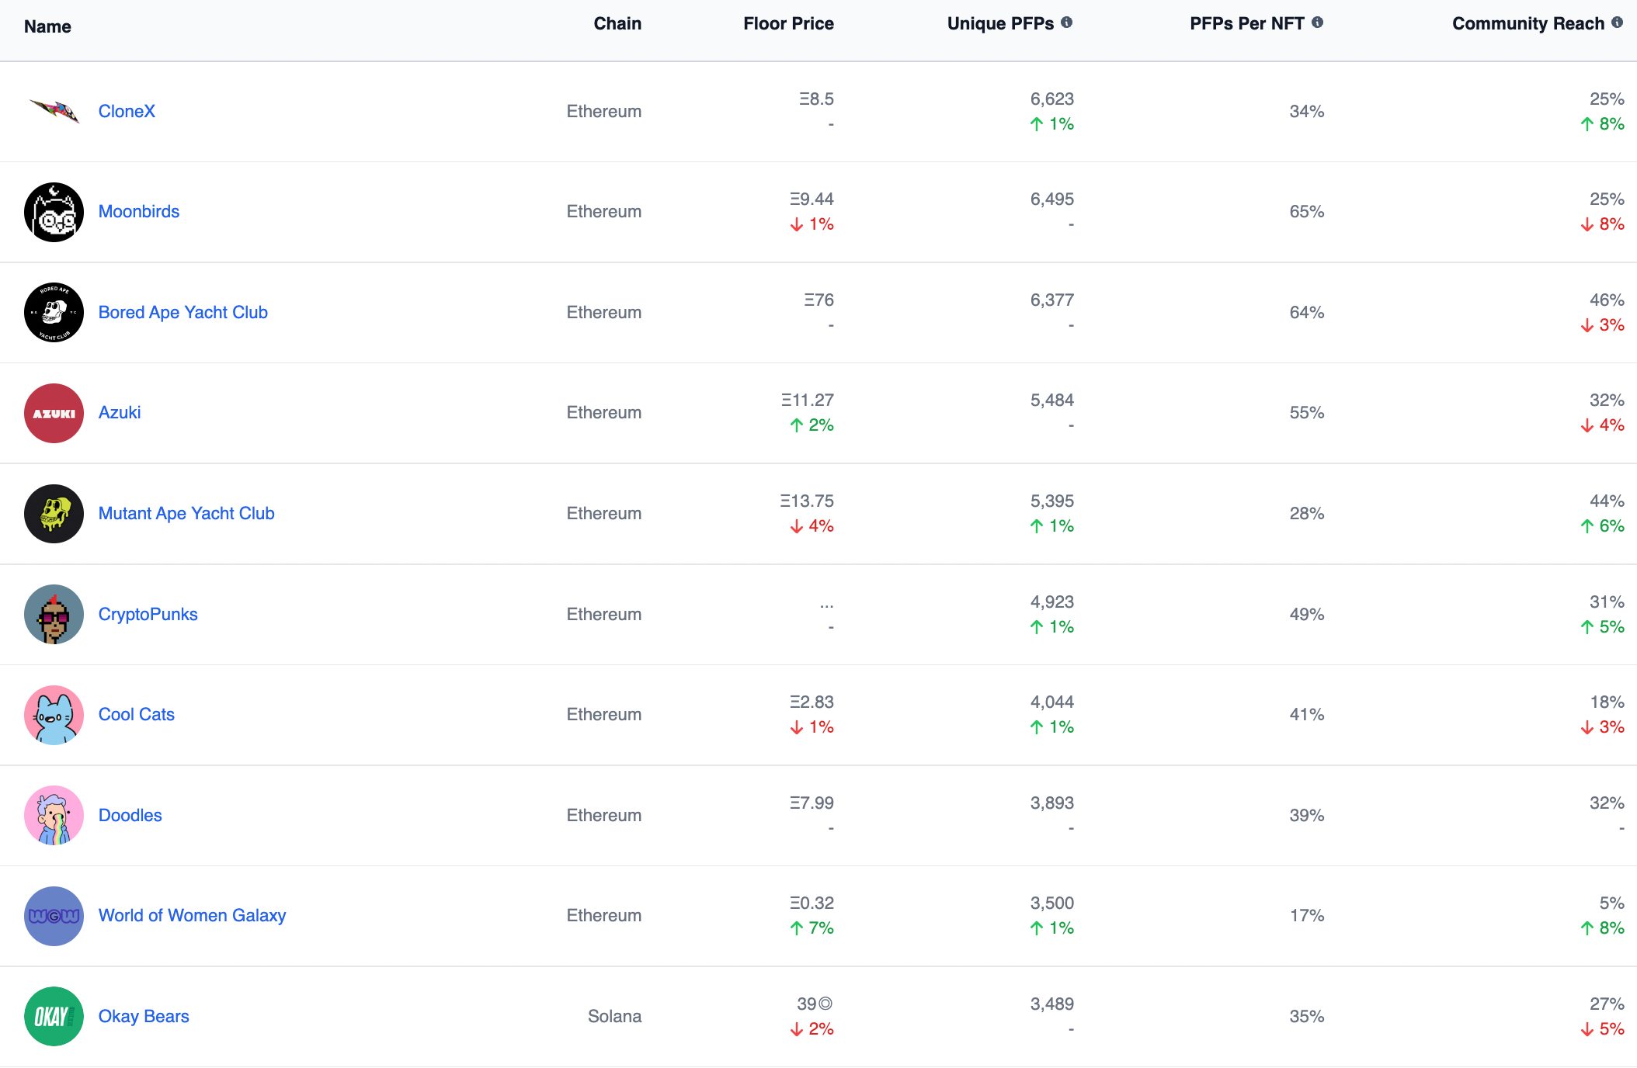1637x1068 pixels.
Task: Click CryptoPunks unique PFPs count 4,923
Action: point(1052,602)
